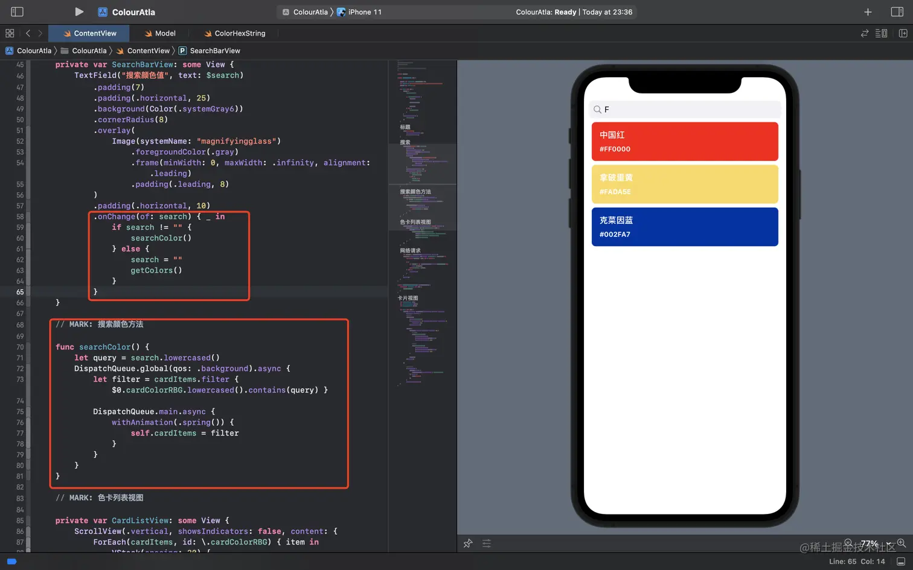This screenshot has width=913, height=570.
Task: Zoom out the preview canvas
Action: pyautogui.click(x=848, y=543)
